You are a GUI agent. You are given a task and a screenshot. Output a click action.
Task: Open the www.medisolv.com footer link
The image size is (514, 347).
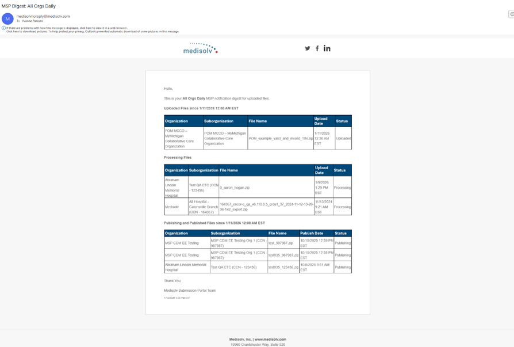270,340
